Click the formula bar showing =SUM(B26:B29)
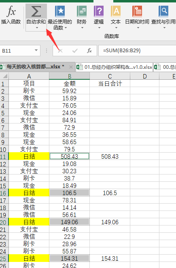This screenshot has width=176, height=268. pyautogui.click(x=137, y=51)
